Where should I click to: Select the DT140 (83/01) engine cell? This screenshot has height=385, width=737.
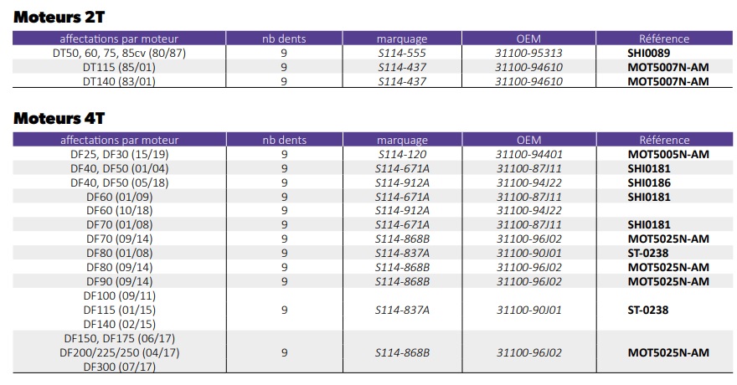pyautogui.click(x=119, y=81)
